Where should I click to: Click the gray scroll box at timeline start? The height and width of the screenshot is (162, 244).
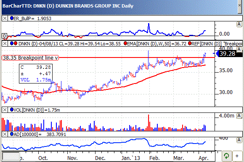(11, 156)
